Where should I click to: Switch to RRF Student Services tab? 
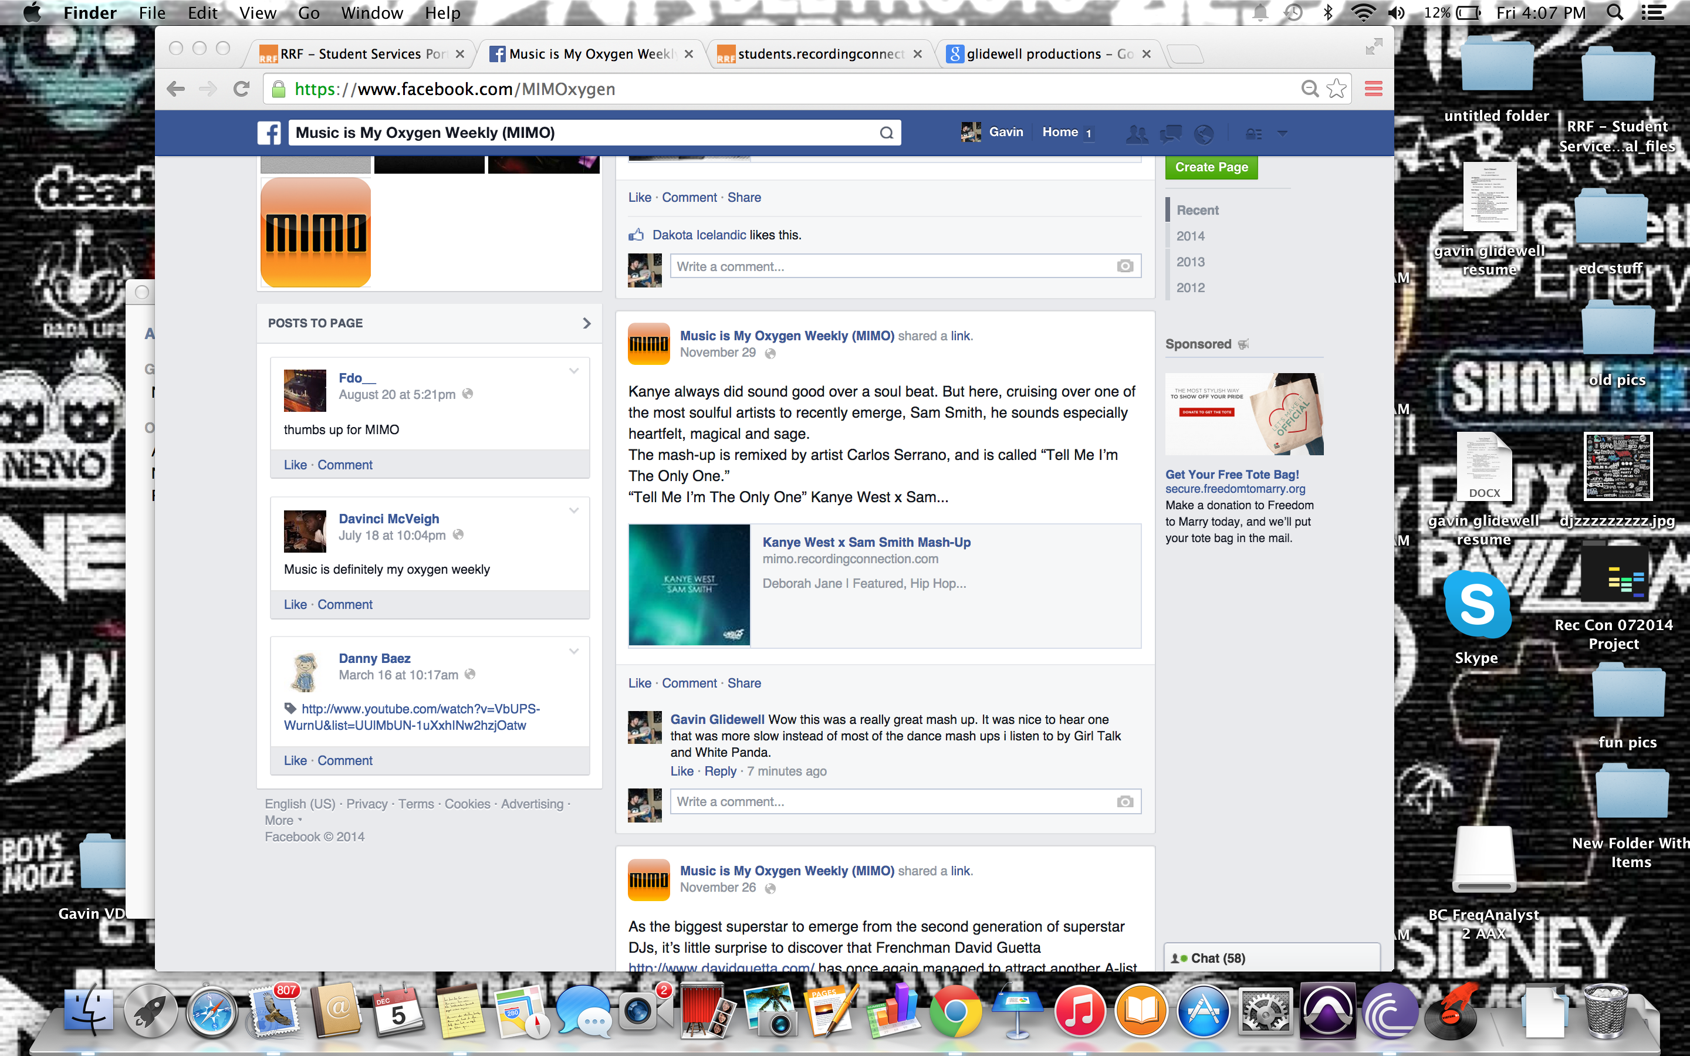click(x=363, y=54)
